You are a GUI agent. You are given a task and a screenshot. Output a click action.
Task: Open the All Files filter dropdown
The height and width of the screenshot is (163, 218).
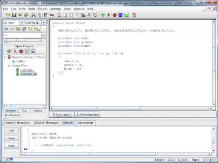pyautogui.click(x=22, y=23)
